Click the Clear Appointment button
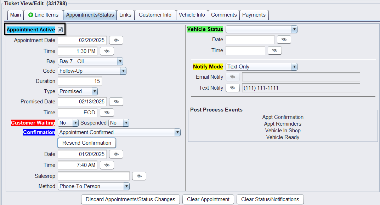The image size is (380, 205). click(x=208, y=199)
